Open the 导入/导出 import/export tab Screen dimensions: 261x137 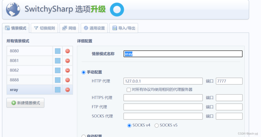point(123,28)
